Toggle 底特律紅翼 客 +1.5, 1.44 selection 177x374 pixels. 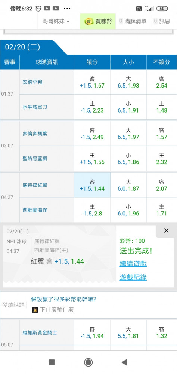[x=92, y=185]
